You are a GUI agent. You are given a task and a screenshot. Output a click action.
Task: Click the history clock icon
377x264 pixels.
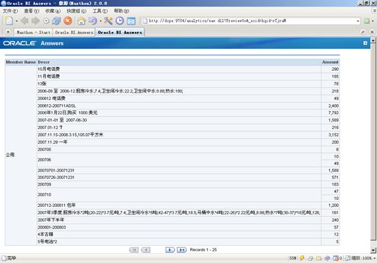click(120, 21)
